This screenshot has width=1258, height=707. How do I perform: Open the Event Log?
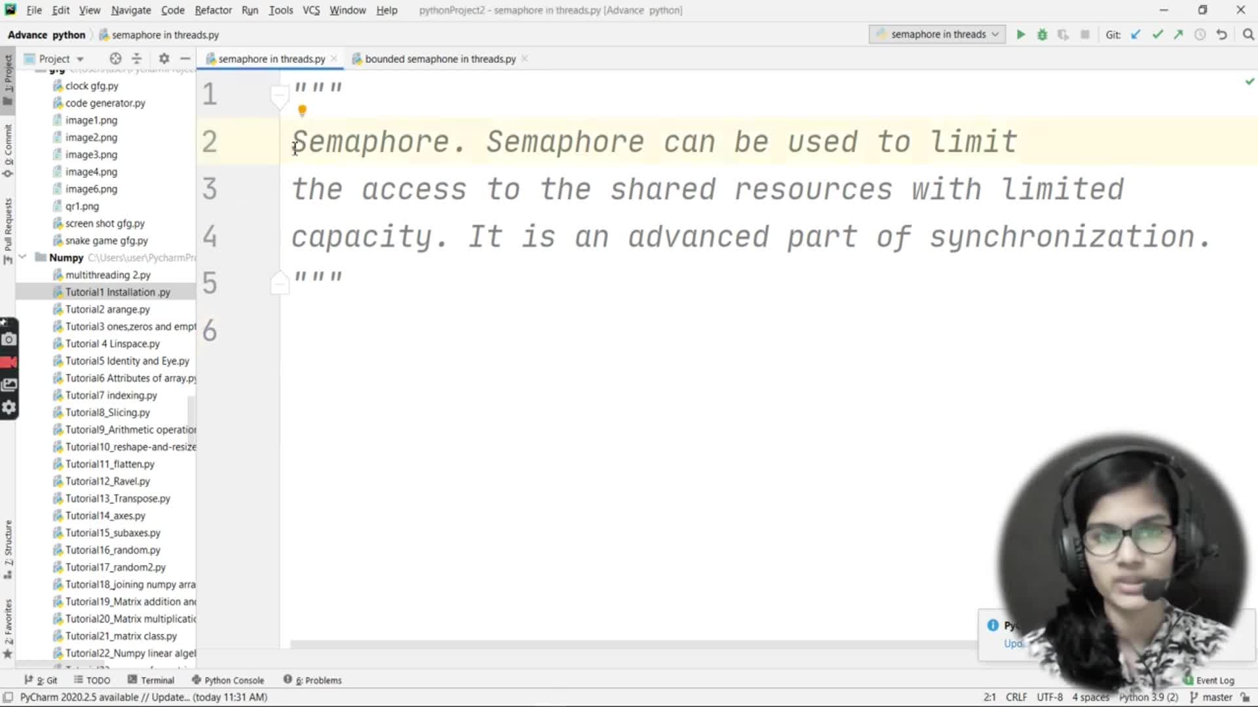(x=1209, y=680)
